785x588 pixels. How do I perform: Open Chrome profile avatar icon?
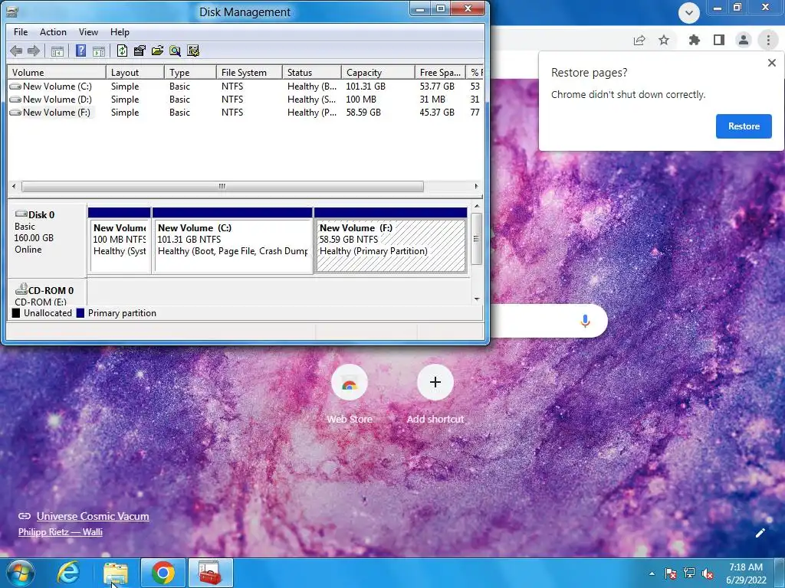pos(744,40)
